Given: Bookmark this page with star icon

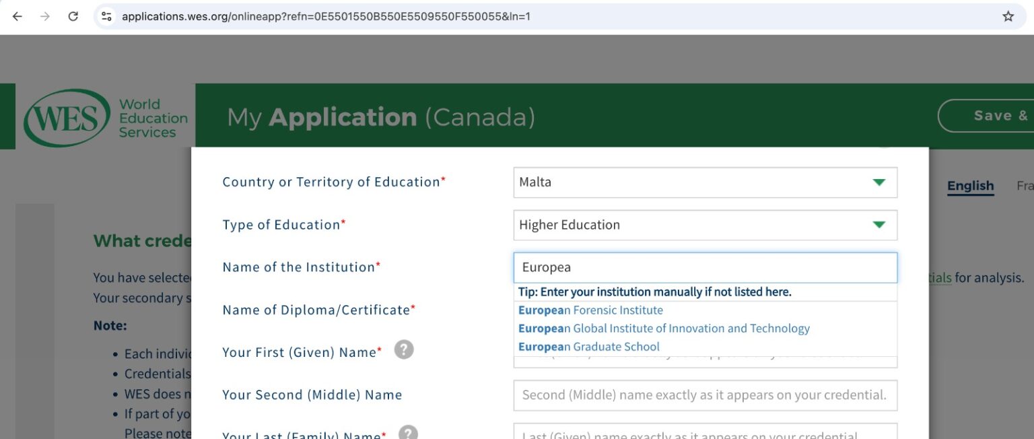Looking at the screenshot, I should (1008, 16).
